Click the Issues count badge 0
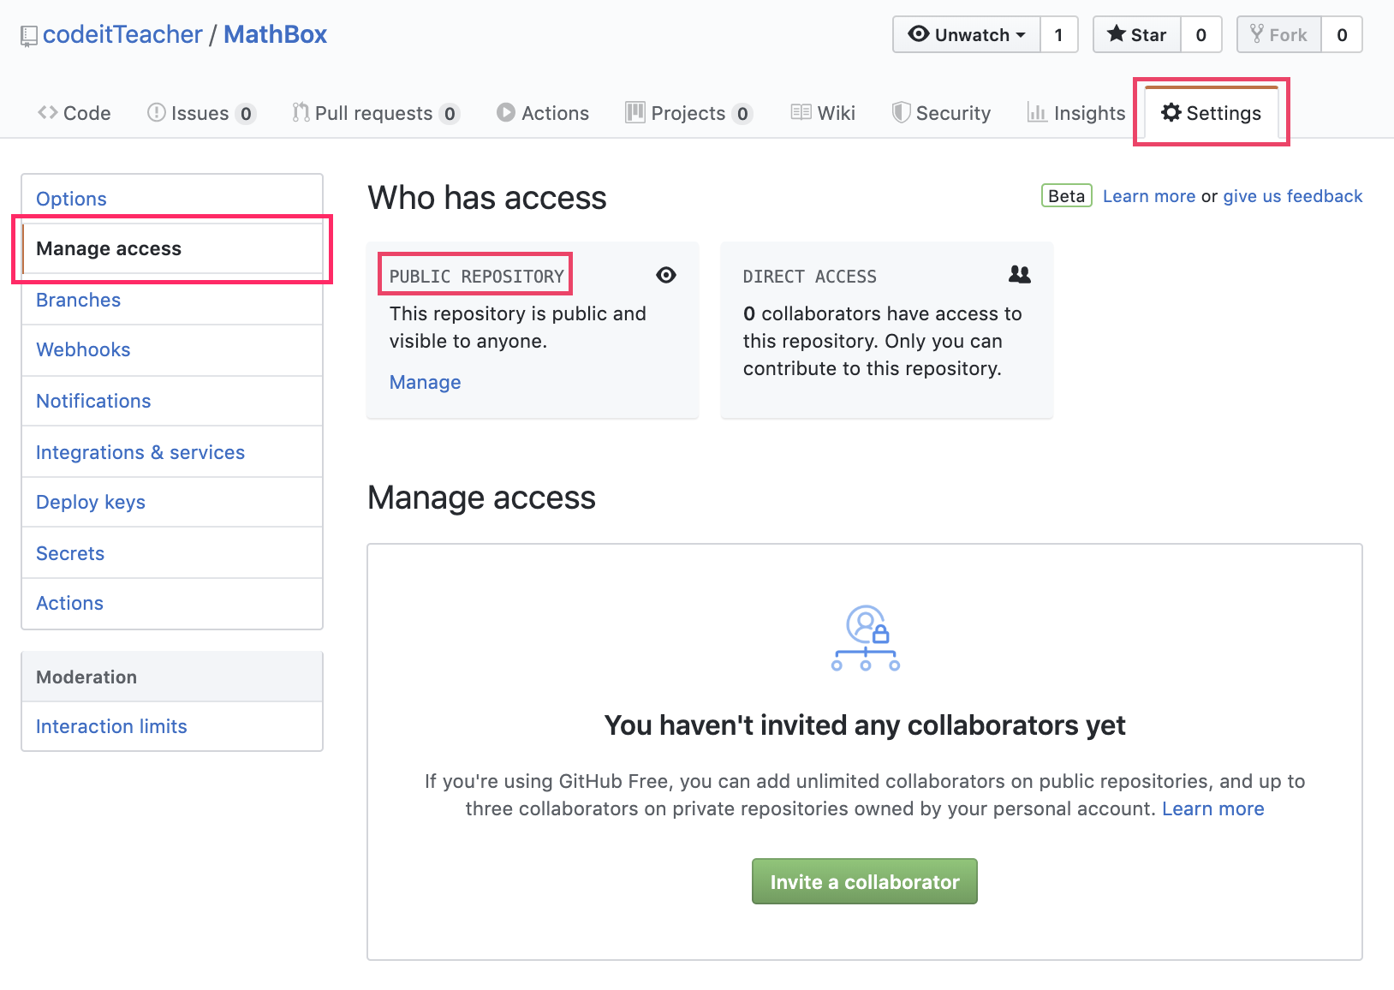 246,114
